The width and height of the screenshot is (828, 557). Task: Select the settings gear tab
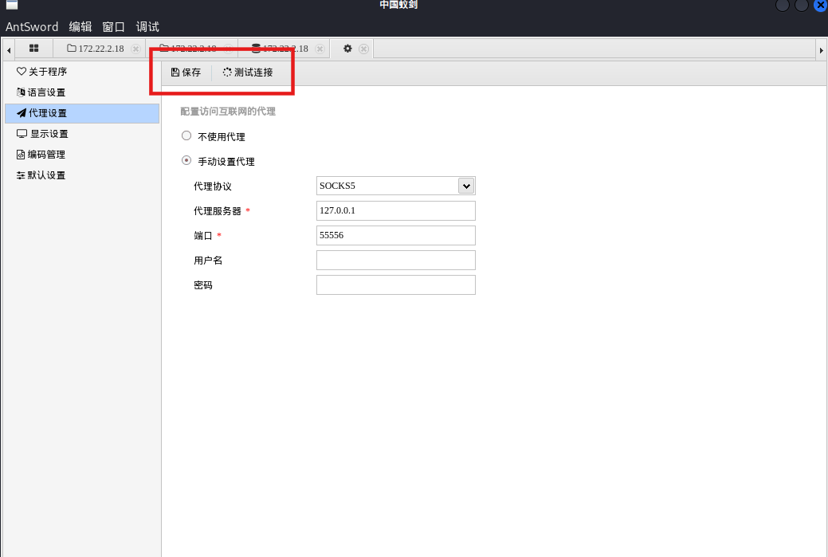pyautogui.click(x=347, y=49)
